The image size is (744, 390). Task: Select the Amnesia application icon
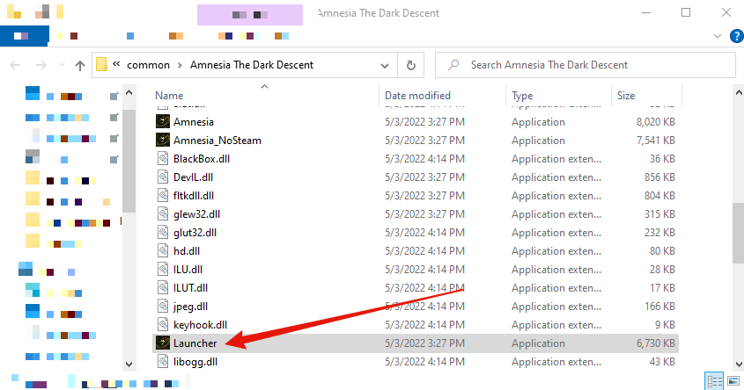[x=163, y=121]
